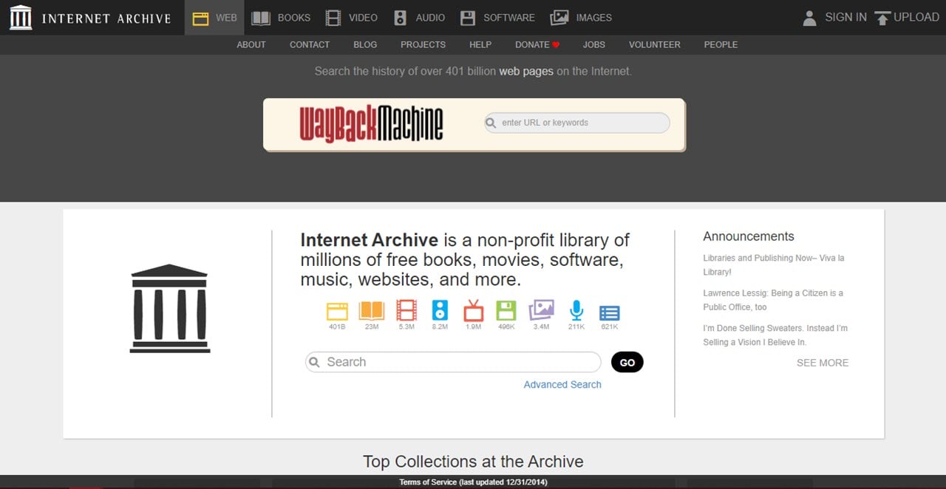Screen dimensions: 946x489
Task: Open the Software floppy icon in the top navigation
Action: point(467,18)
